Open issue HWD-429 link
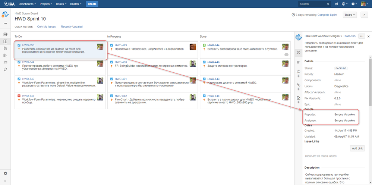Image resolution: width=372 pixels, height=185 pixels. click(121, 45)
